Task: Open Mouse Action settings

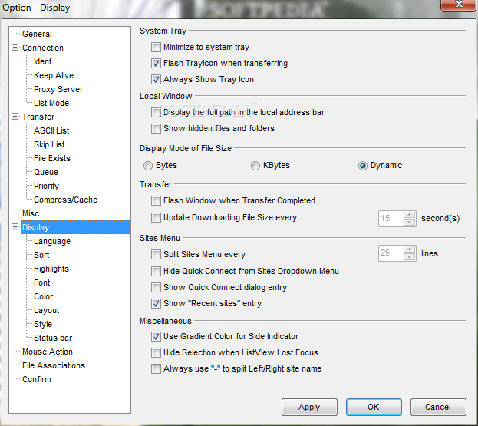Action: point(48,352)
